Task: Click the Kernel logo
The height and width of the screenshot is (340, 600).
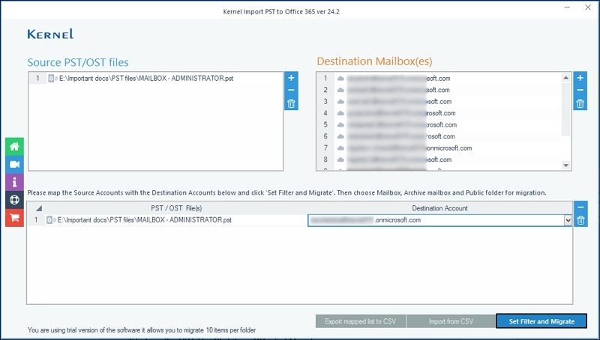Action: click(50, 34)
